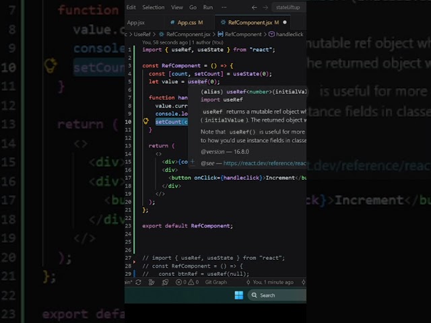Click the unsaved dot on RefComponent.jsx tab
Image resolution: width=431 pixels, height=323 pixels.
click(x=285, y=22)
